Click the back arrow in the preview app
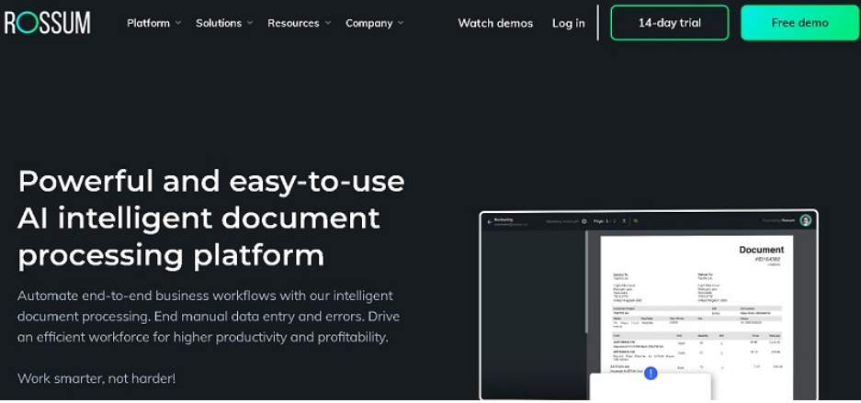 (x=489, y=221)
